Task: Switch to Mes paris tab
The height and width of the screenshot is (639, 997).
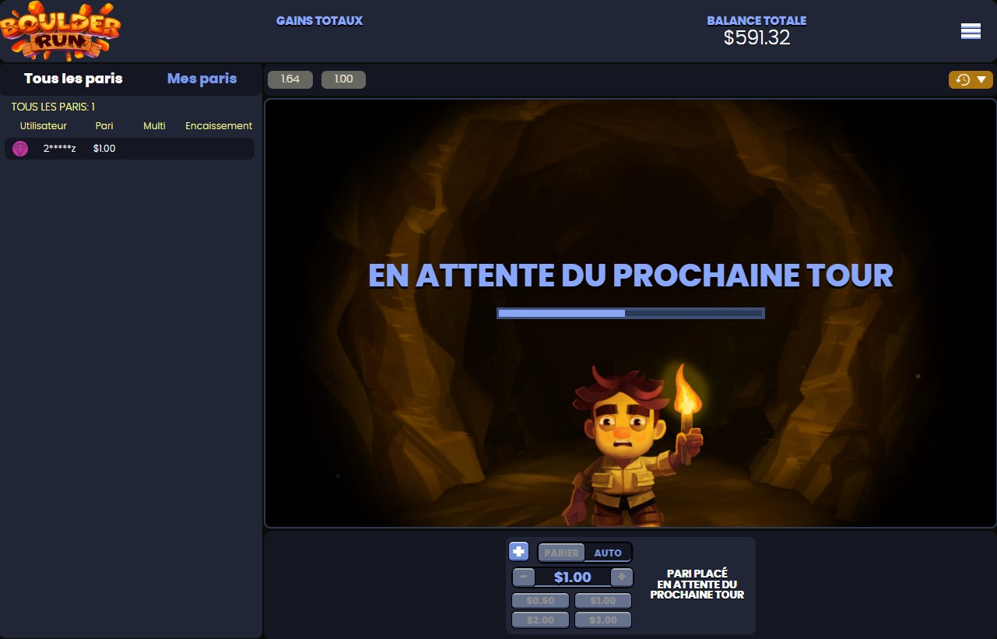Action: pyautogui.click(x=202, y=79)
